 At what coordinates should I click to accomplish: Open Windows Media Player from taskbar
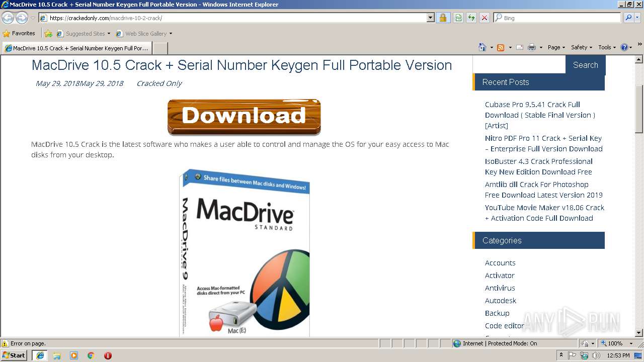click(74, 355)
